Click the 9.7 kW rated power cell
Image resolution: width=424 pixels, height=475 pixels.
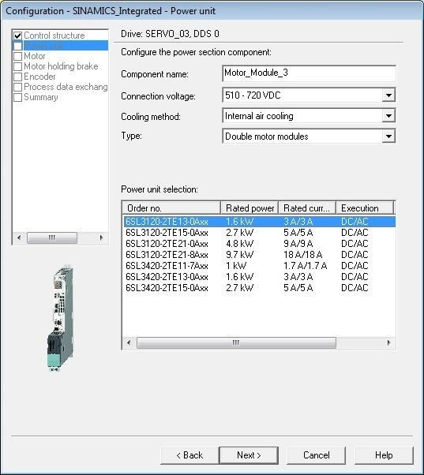239,254
